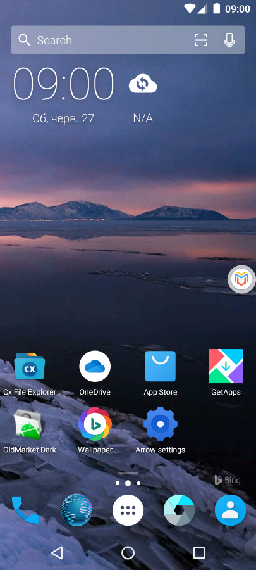Launch GetApps

click(226, 366)
